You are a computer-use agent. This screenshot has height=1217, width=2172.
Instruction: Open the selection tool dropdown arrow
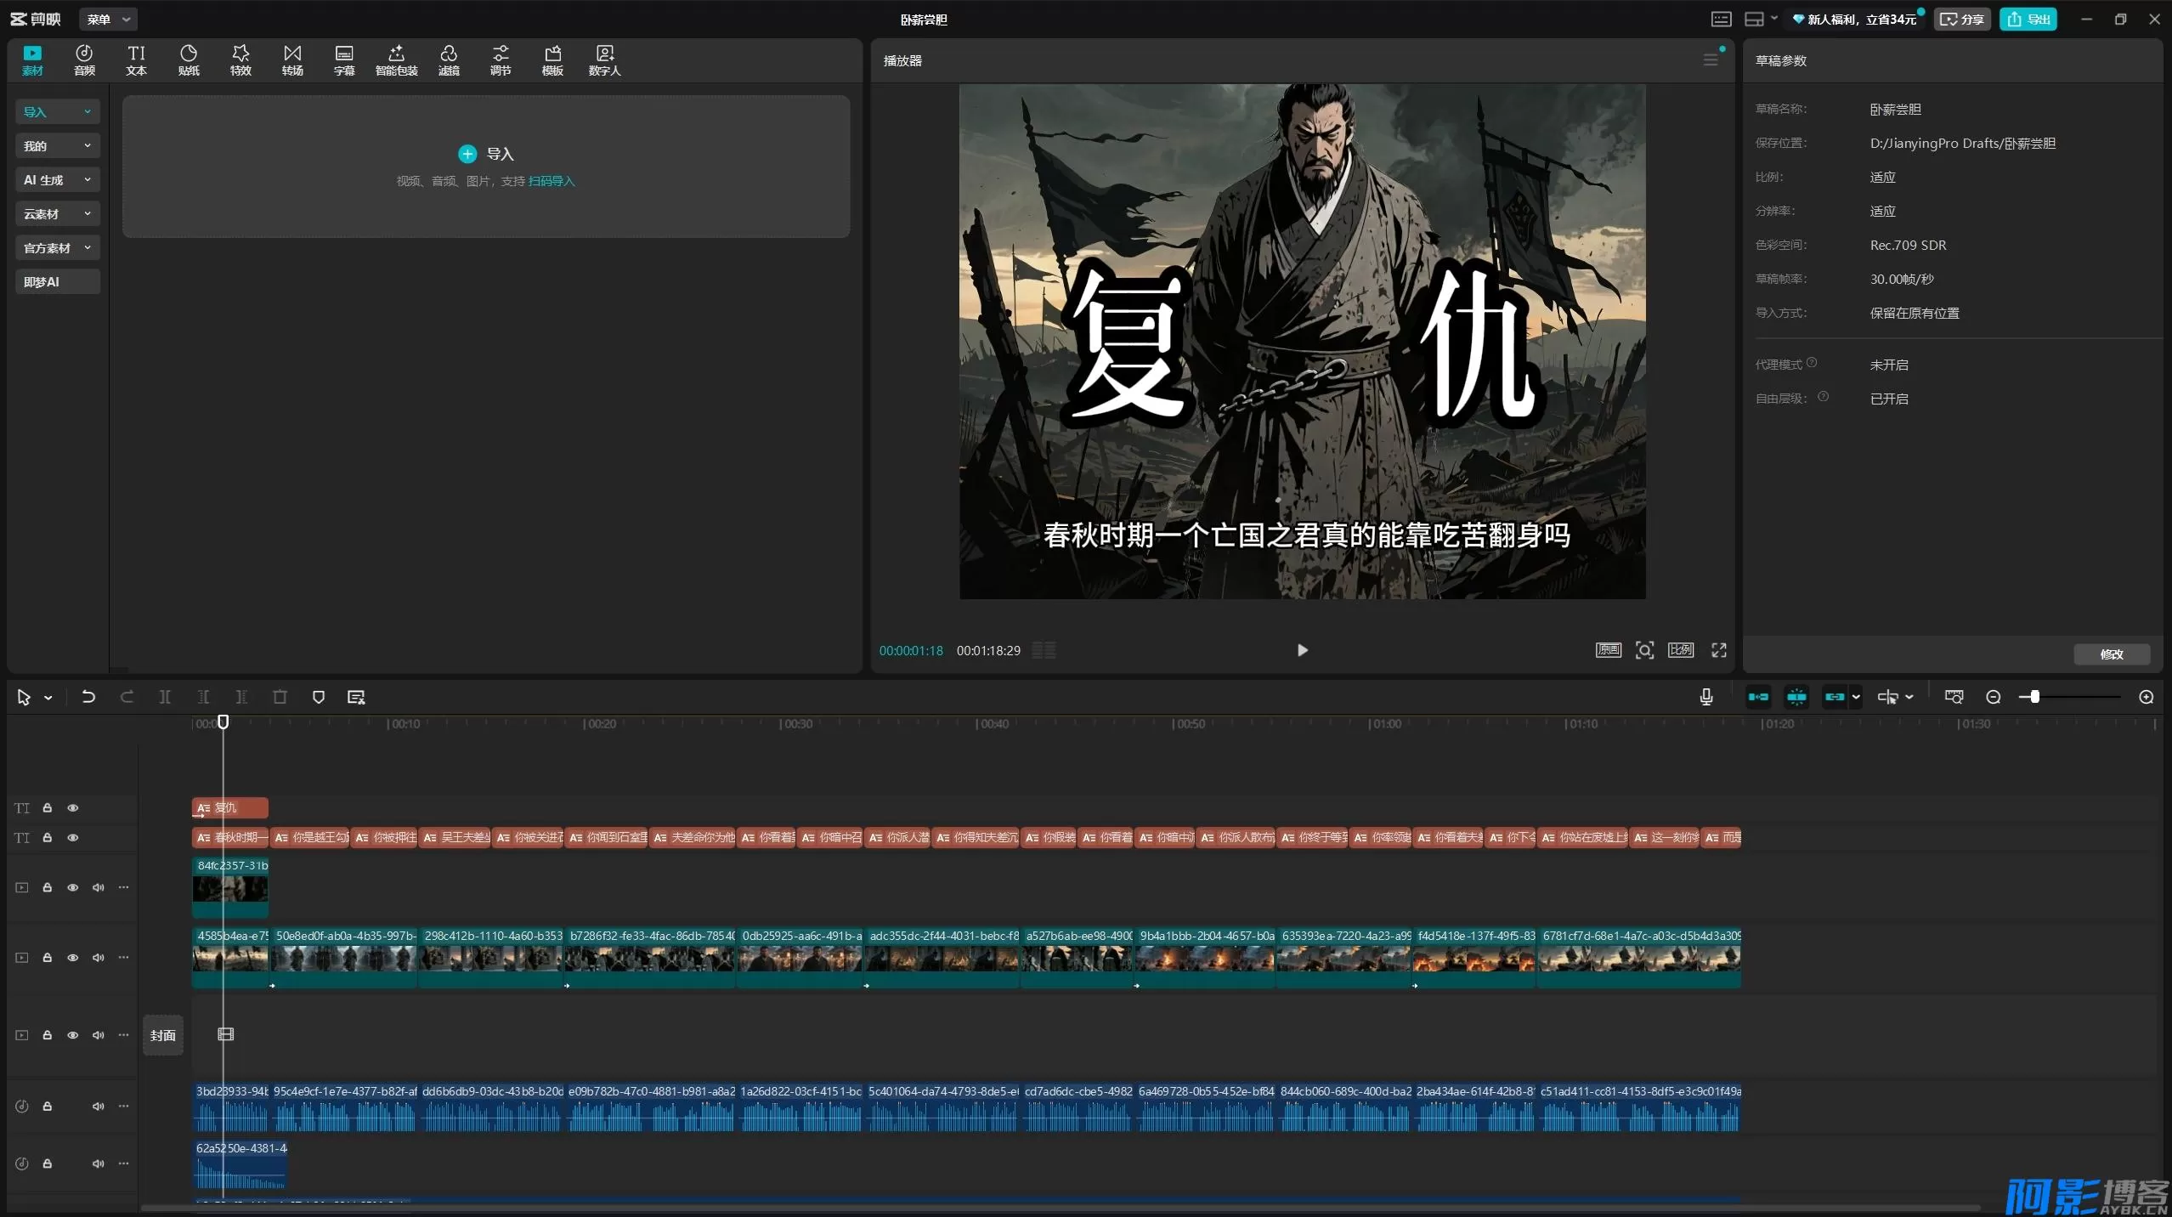(48, 698)
